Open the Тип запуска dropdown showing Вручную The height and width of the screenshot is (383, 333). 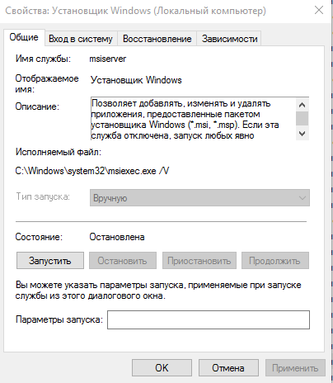pos(199,198)
